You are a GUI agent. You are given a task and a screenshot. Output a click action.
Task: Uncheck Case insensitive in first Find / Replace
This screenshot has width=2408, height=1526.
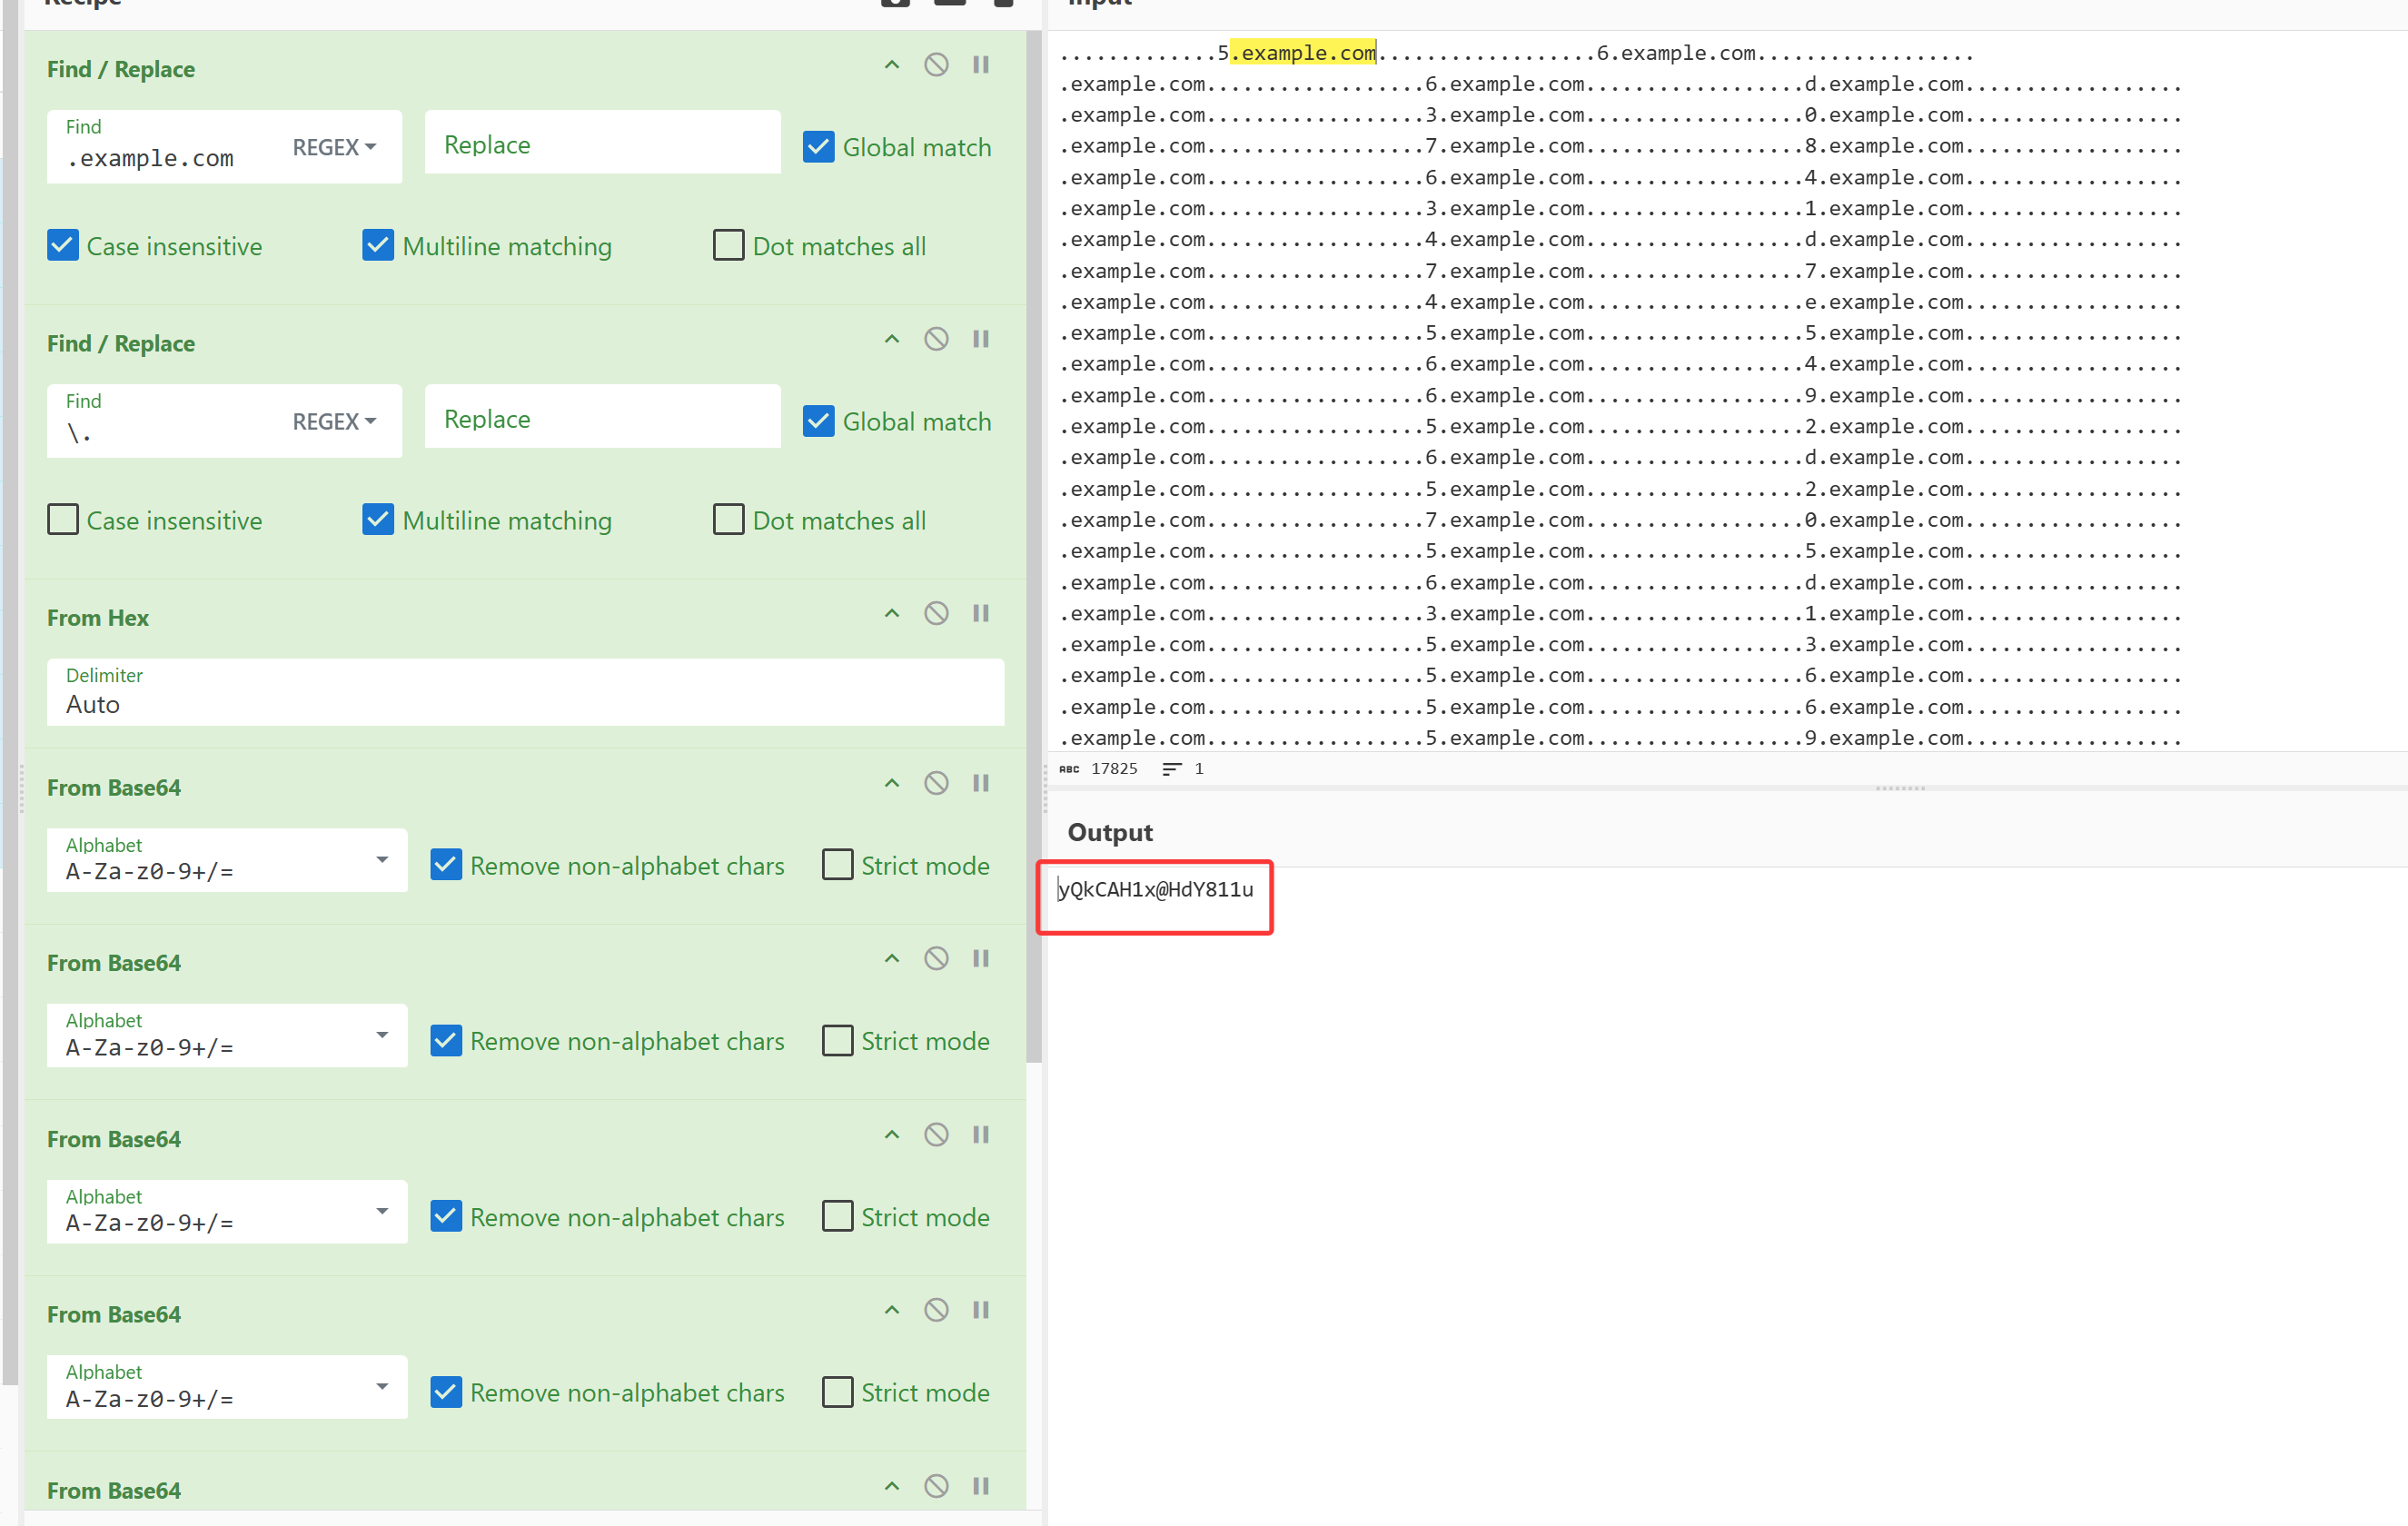(x=63, y=246)
